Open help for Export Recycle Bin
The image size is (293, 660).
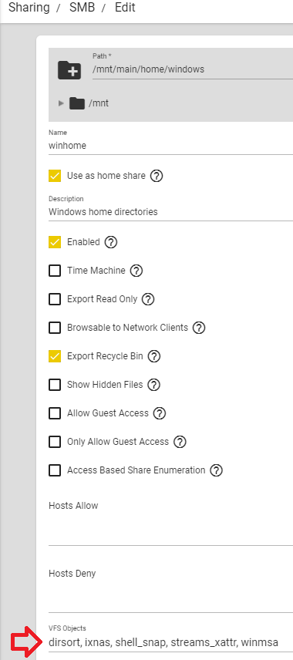(x=154, y=356)
